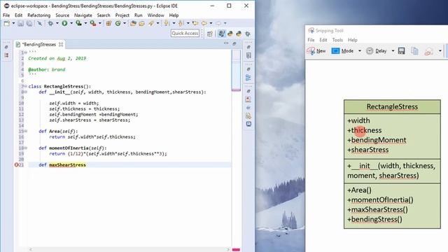Open the Tools menu in Snipping Tool
Screen dimensions: 448x252
(x=337, y=40)
